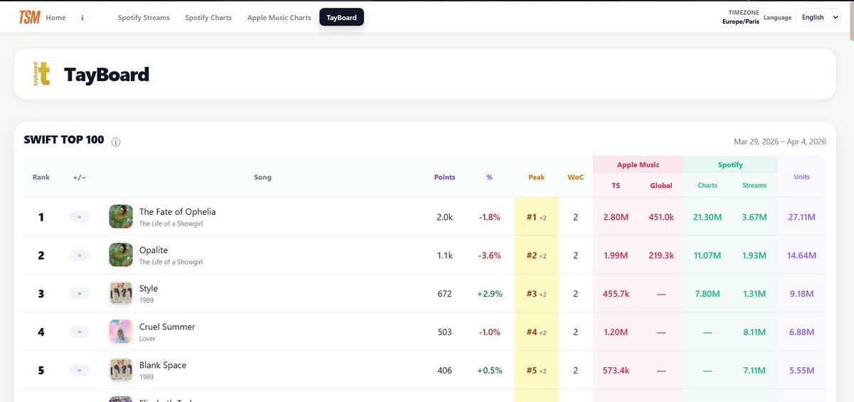Click the 9.18M units value
The image size is (854, 402).
[802, 294]
